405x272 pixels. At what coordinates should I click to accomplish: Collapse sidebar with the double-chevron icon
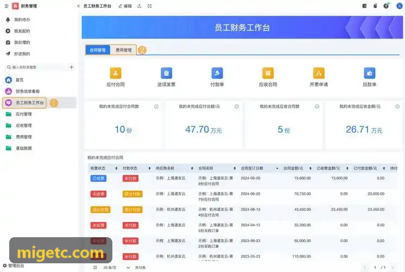point(79,6)
